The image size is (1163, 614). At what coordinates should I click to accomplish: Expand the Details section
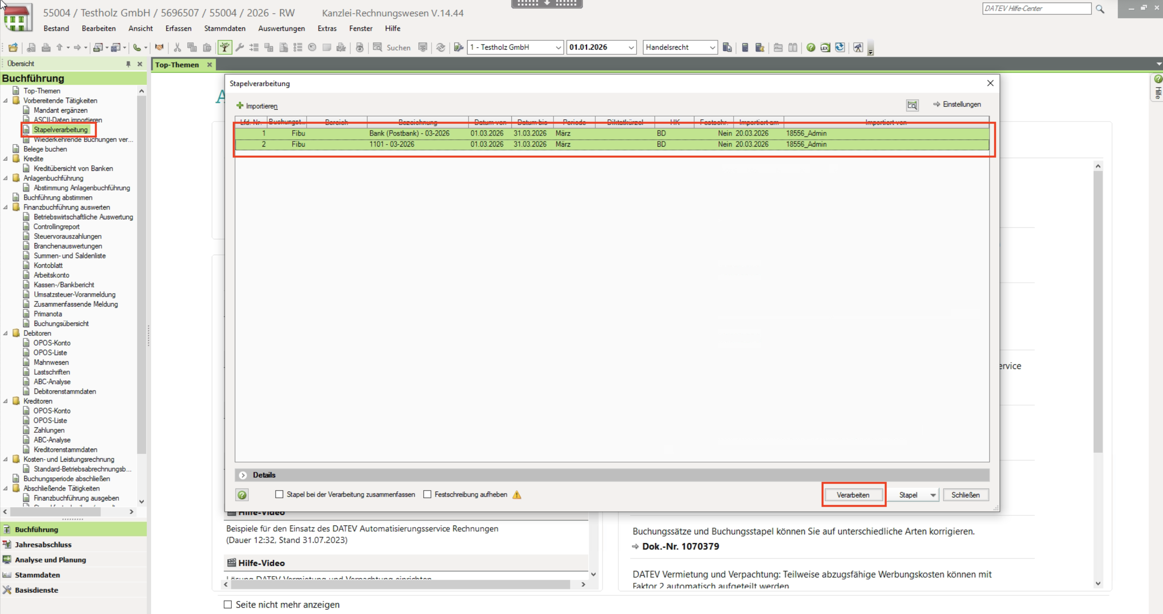(x=243, y=475)
